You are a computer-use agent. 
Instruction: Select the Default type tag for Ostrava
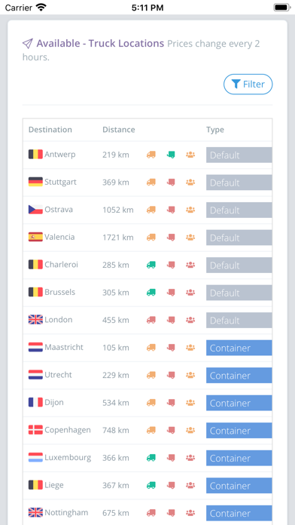click(239, 210)
